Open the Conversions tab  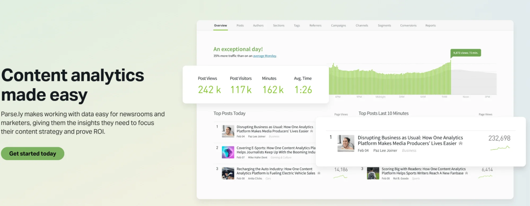(x=408, y=26)
